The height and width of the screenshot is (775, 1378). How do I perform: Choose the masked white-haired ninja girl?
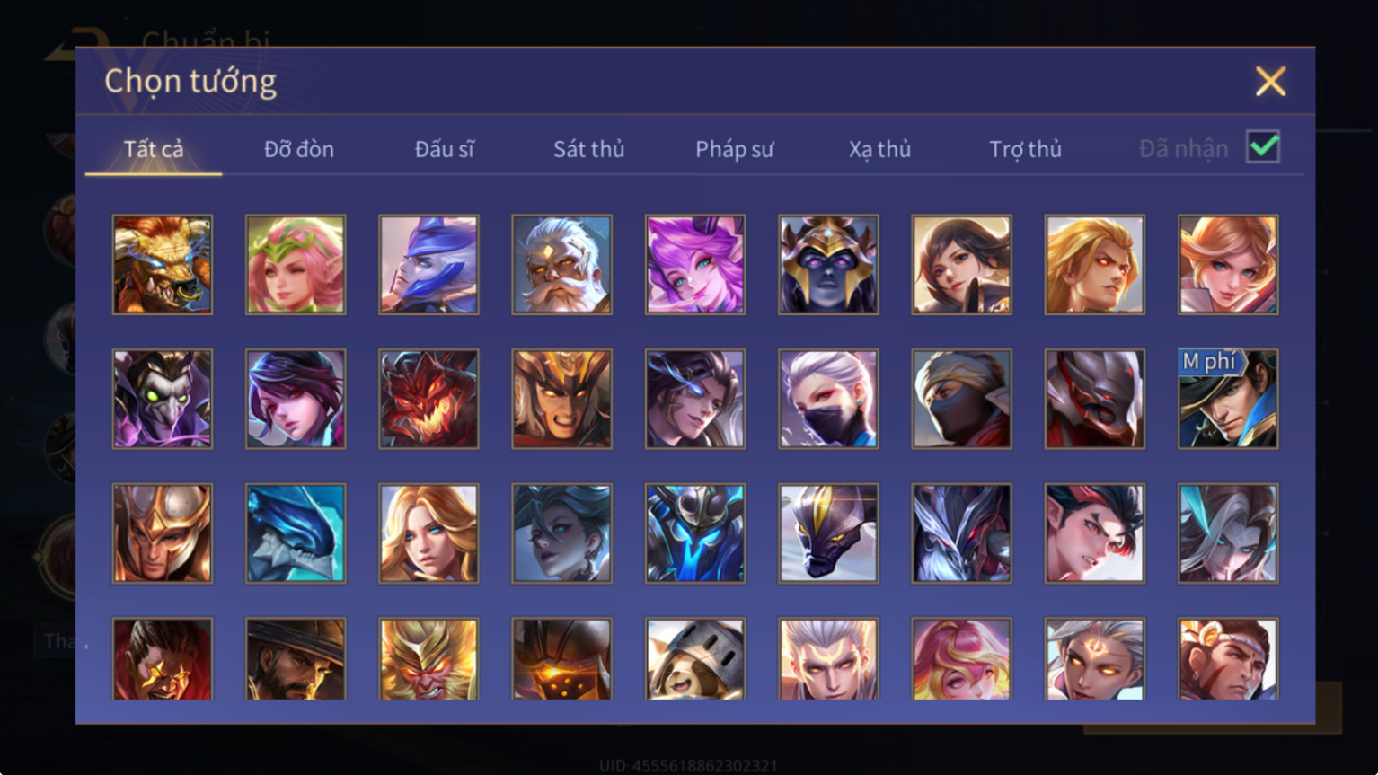click(x=828, y=399)
